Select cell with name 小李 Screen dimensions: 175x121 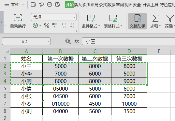pos(26,74)
